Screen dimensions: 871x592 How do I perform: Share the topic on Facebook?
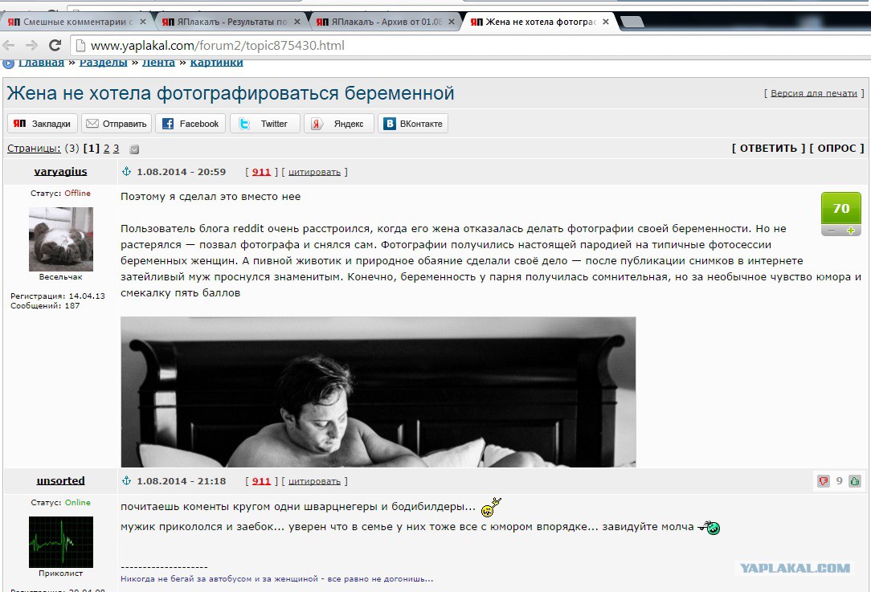tap(190, 123)
